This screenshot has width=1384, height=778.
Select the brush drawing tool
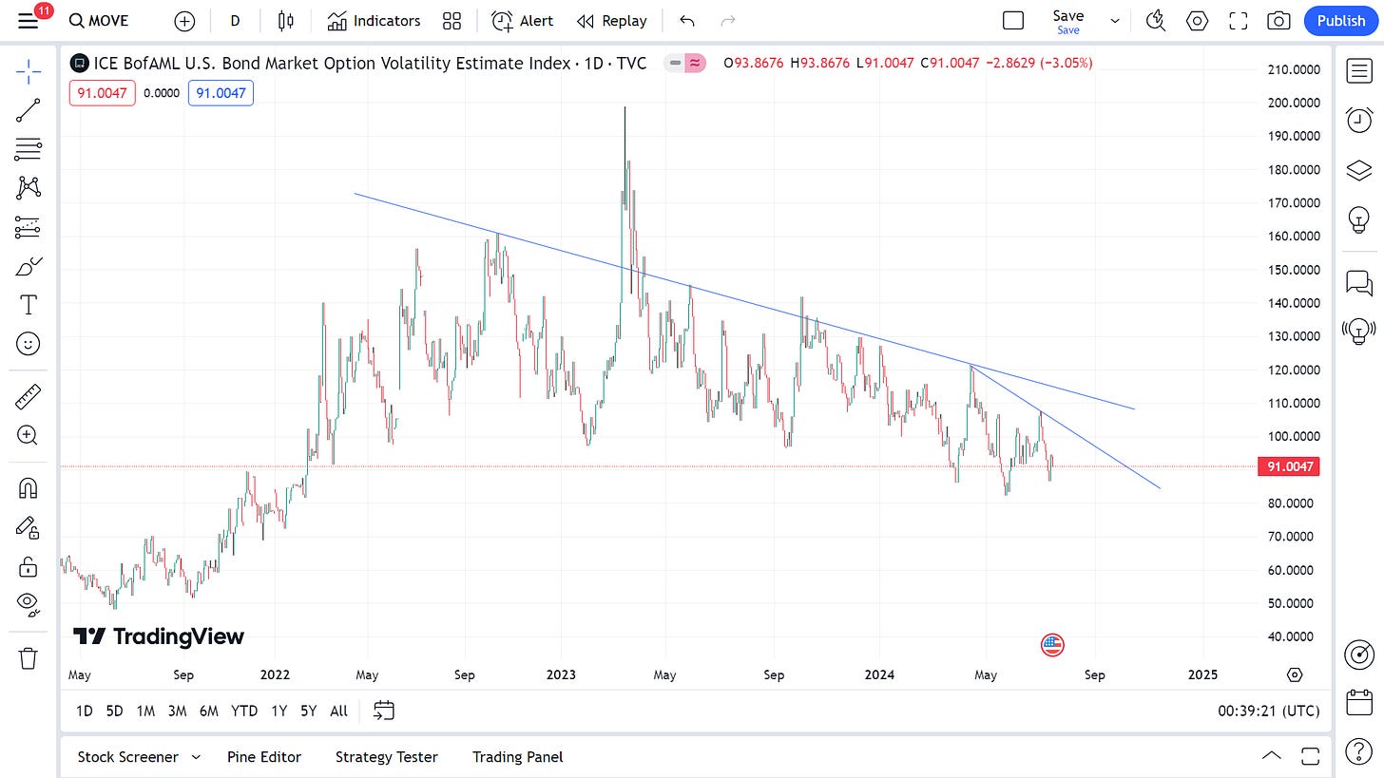click(x=29, y=267)
